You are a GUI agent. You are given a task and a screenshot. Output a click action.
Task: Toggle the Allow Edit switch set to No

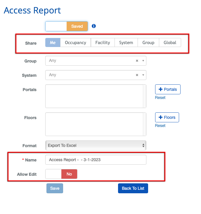[61, 174]
